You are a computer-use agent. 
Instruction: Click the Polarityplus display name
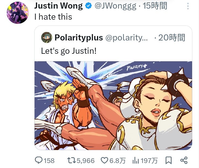tap(79, 37)
